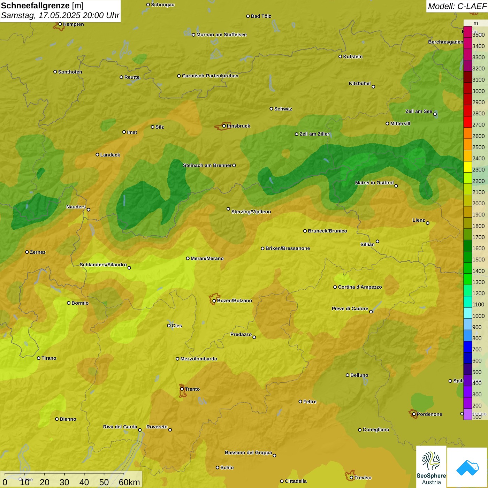Click the date Samstag, 17.05.2025 20:00 Uhr
The width and height of the screenshot is (488, 488).
pyautogui.click(x=60, y=15)
